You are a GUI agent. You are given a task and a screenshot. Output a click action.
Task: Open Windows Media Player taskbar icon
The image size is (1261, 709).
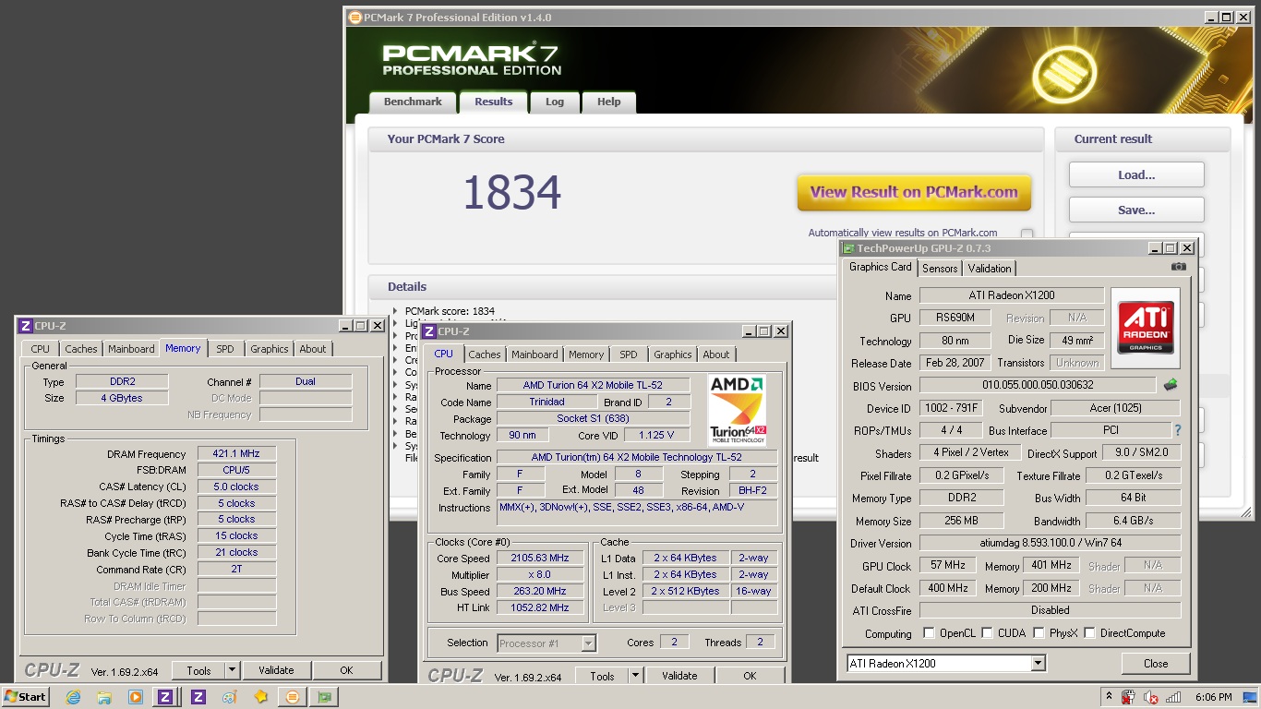click(136, 697)
